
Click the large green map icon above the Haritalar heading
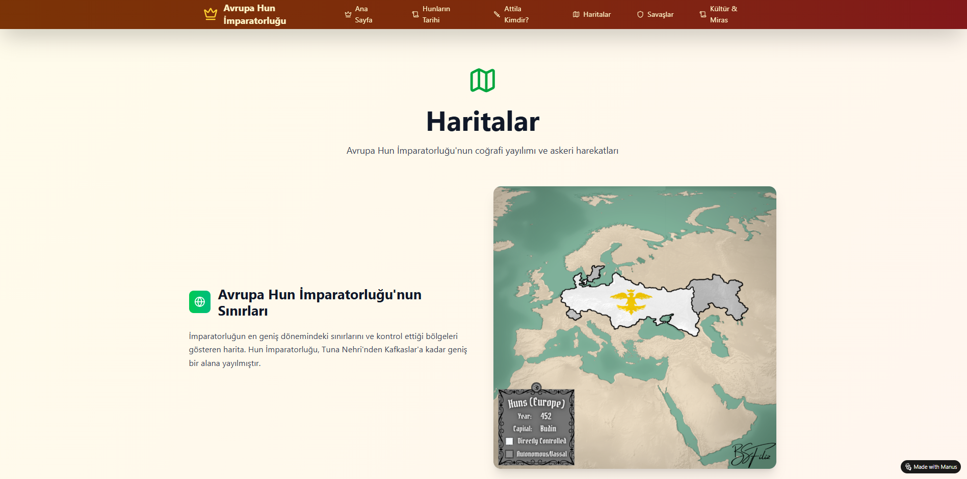(x=483, y=80)
